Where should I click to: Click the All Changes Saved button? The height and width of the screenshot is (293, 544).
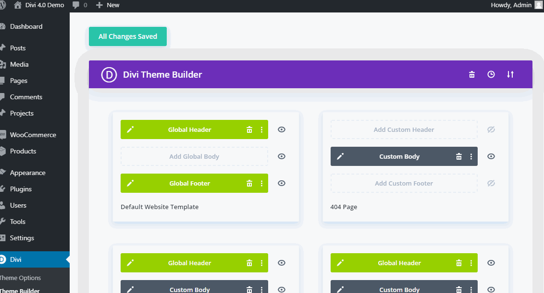coord(128,36)
